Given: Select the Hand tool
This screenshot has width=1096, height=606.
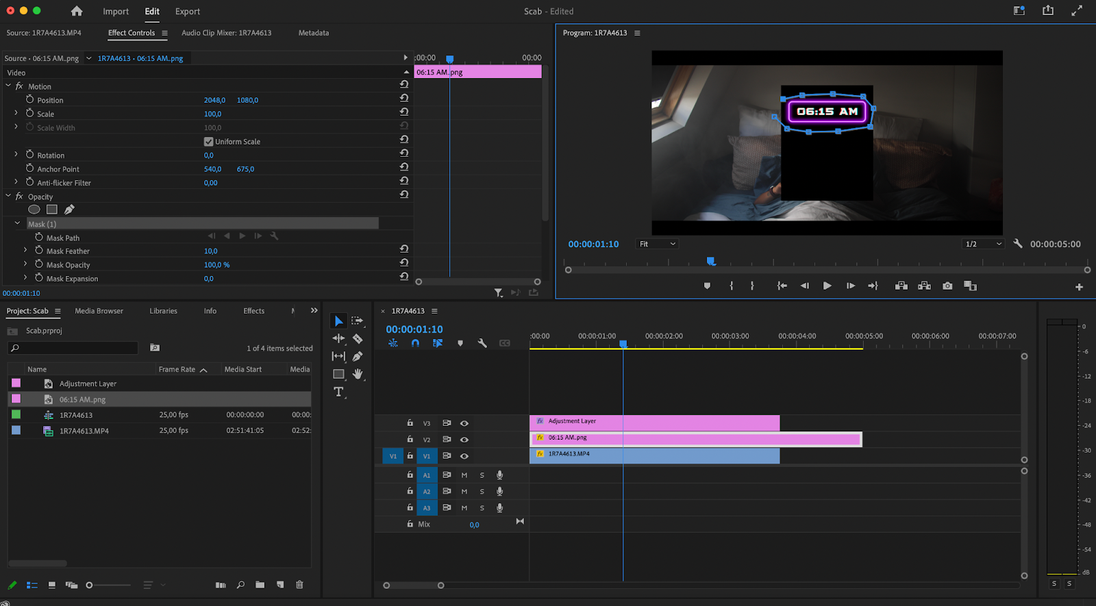Looking at the screenshot, I should [358, 374].
